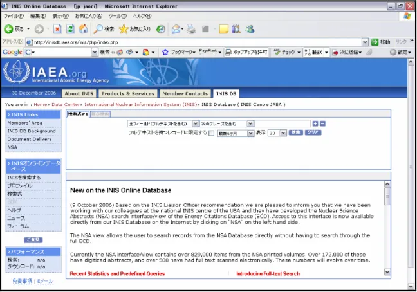Open the Products & Services tab
Image resolution: width=417 pixels, height=292 pixels.
[x=127, y=93]
